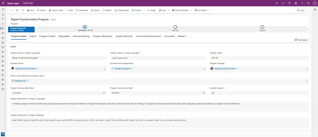Refresh the program record
The height and width of the screenshot is (137, 318).
[x=107, y=10]
